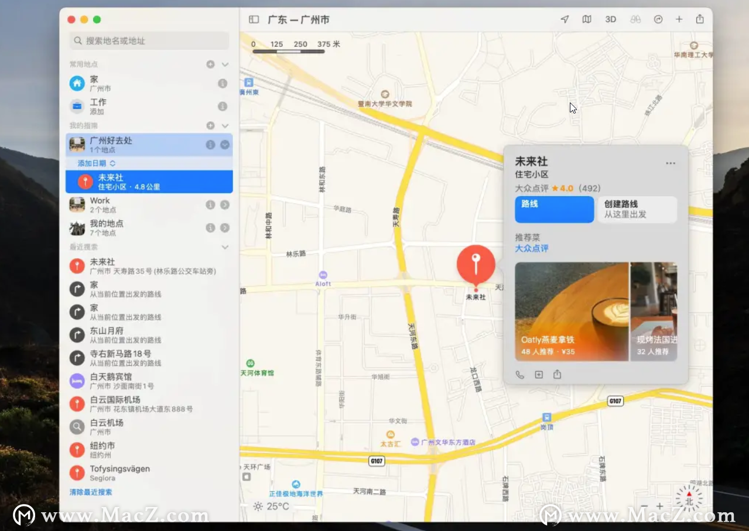Show info for 我的地点 guide

pos(210,228)
